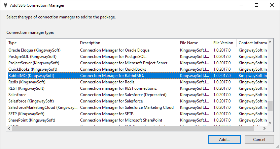The image size is (280, 149).
Task: Select QuickBooks (KingswaySoft) type
Action: (33, 69)
